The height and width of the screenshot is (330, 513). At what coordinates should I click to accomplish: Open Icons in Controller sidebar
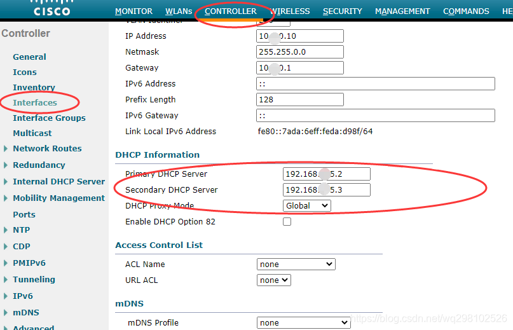pyautogui.click(x=25, y=72)
